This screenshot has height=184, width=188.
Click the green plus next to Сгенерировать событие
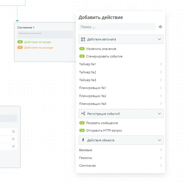[x=82, y=56]
